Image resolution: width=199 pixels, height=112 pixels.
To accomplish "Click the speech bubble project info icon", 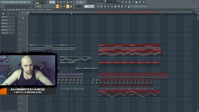I will click(x=143, y=2).
